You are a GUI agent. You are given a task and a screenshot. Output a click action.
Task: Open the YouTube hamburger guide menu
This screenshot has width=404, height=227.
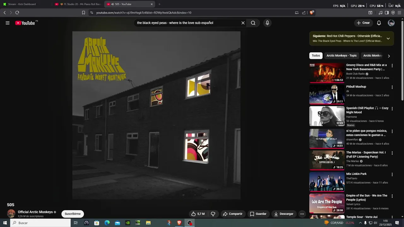pyautogui.click(x=8, y=23)
